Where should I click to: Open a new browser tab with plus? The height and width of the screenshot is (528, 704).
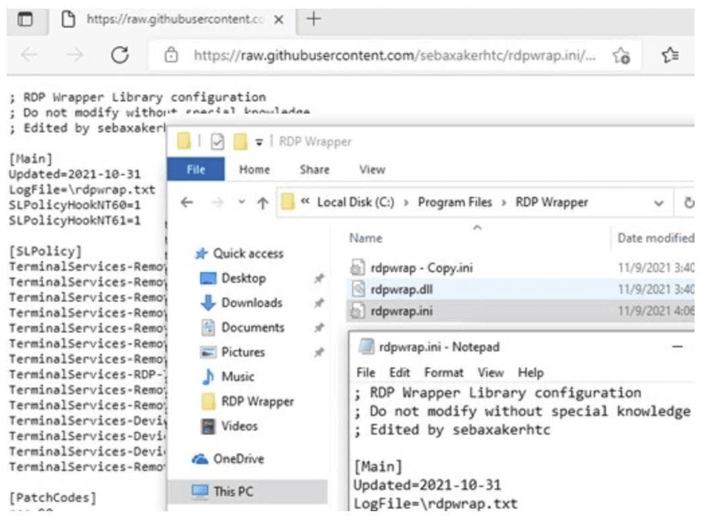[314, 19]
